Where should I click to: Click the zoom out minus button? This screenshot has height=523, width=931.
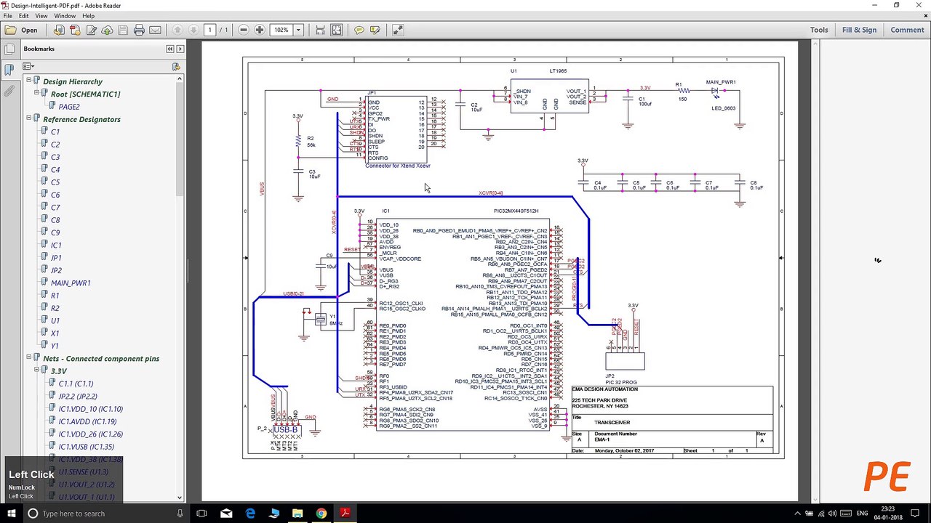(x=244, y=30)
